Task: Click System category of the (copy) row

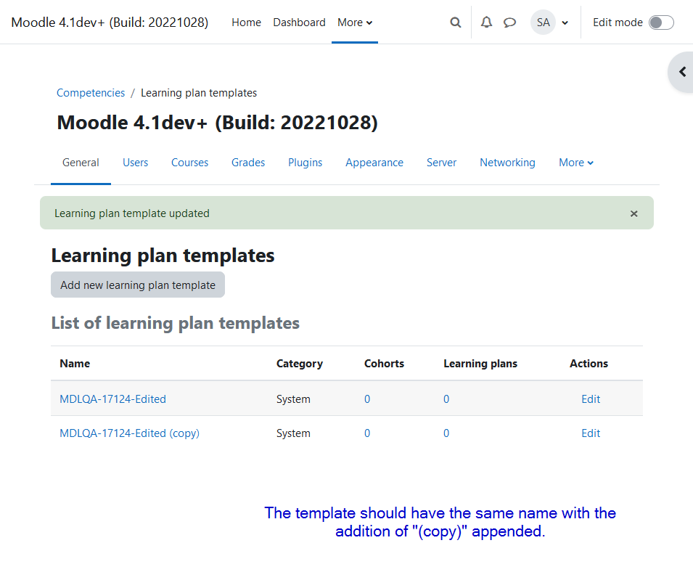Action: point(293,433)
